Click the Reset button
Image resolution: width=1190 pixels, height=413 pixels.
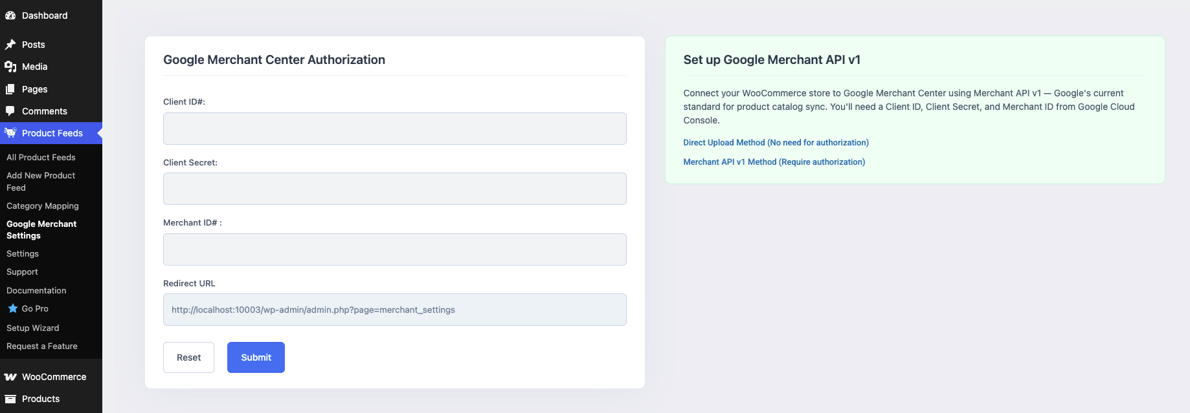click(x=188, y=357)
